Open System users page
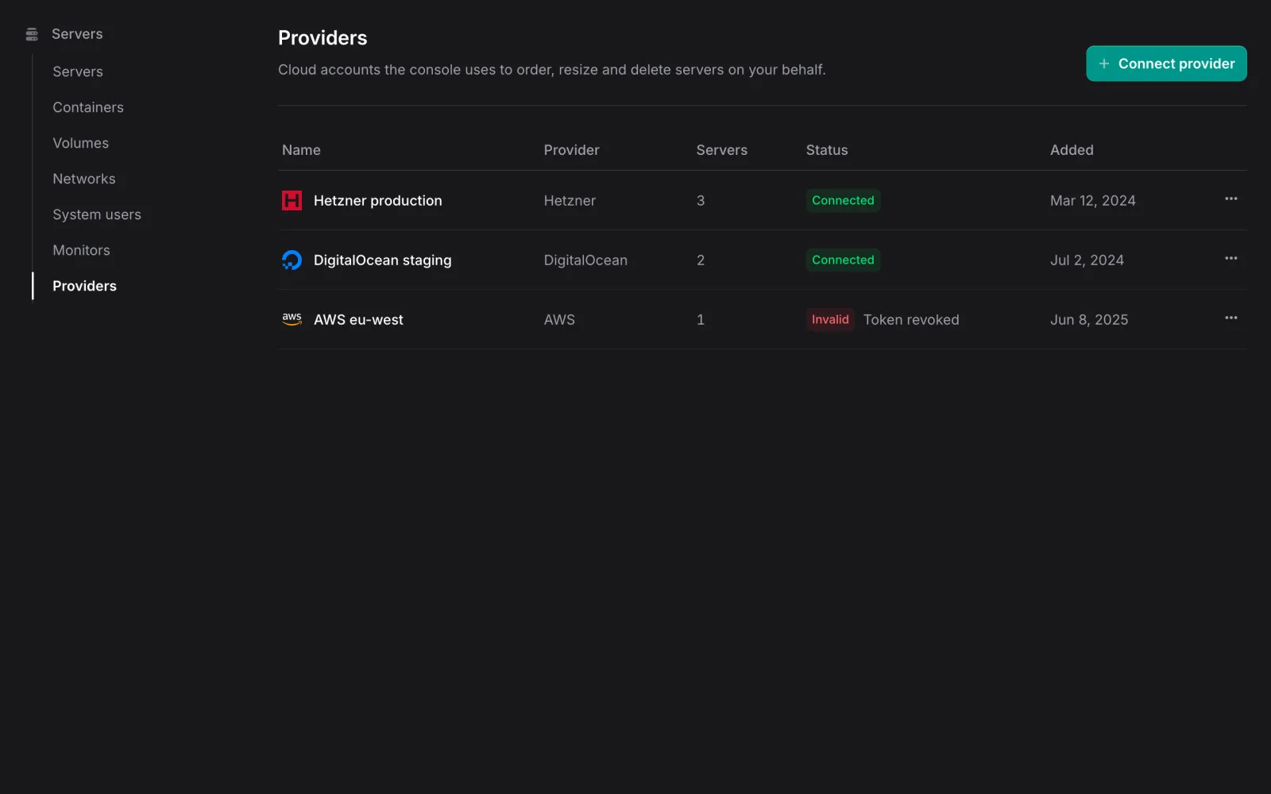 coord(97,214)
